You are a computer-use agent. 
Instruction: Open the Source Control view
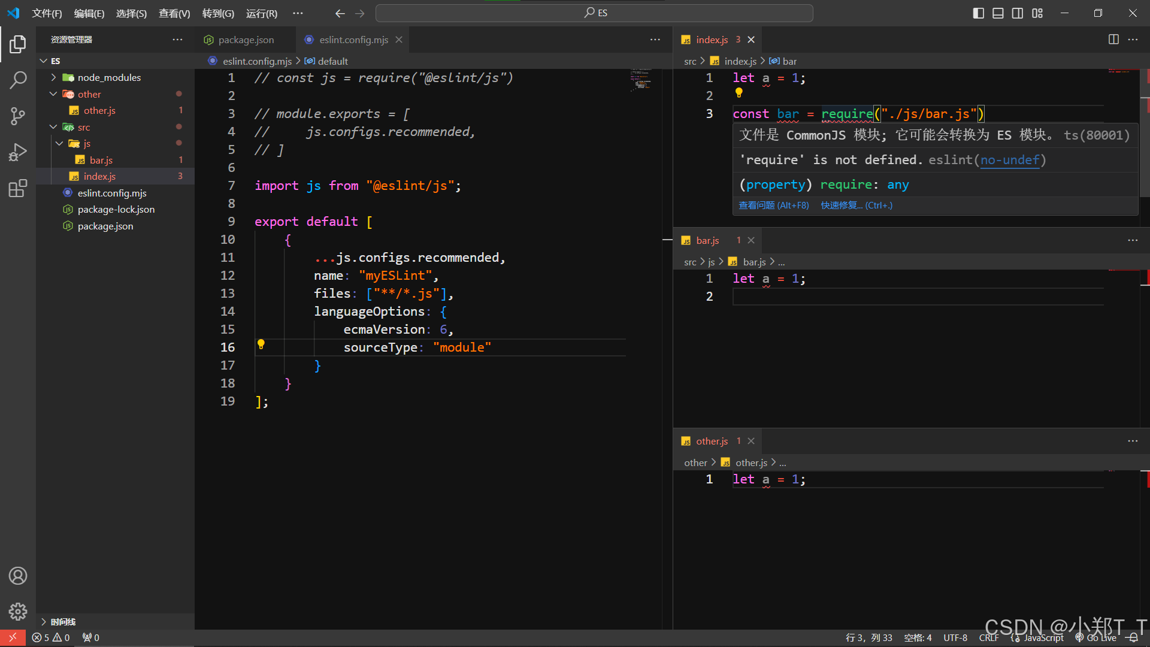pos(18,116)
